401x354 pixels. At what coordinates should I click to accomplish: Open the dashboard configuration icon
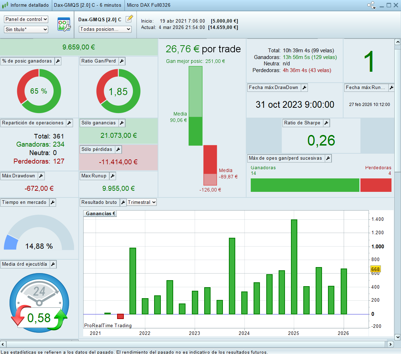tap(64, 24)
